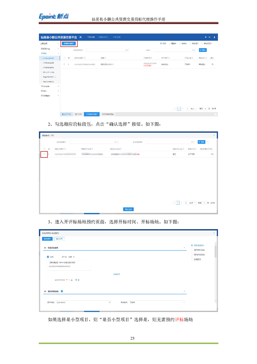Open page-size dropdown in the selection dialog pager
The height and width of the screenshot is (364, 257).
click(x=191, y=203)
